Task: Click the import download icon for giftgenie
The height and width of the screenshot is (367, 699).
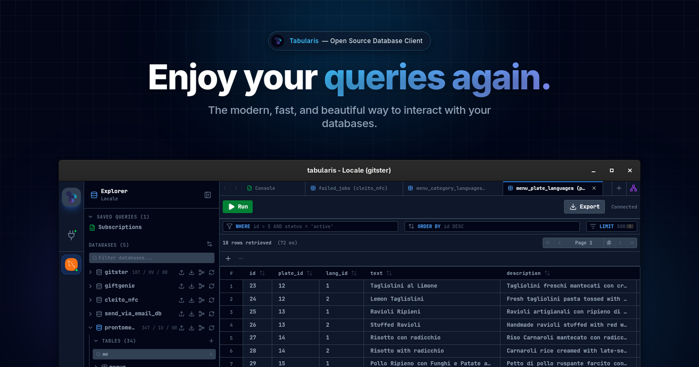Action: pyautogui.click(x=192, y=286)
